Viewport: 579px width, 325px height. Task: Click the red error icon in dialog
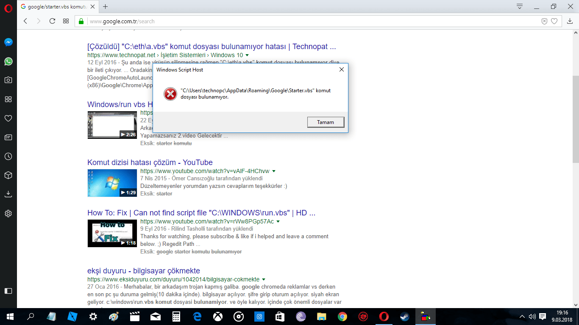point(170,94)
